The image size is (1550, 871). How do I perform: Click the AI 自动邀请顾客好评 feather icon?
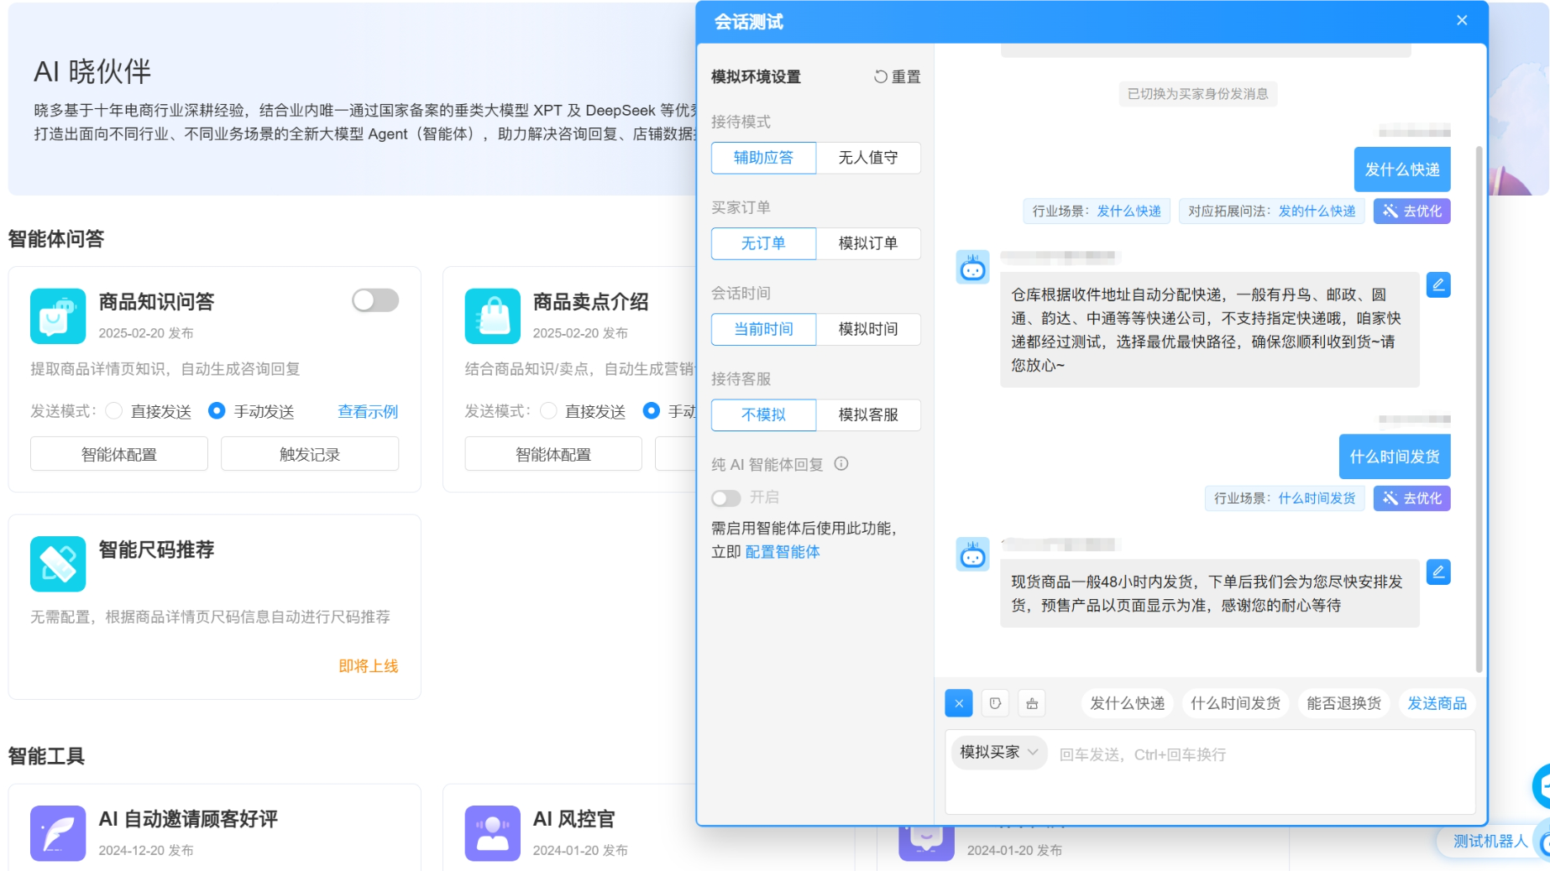58,833
